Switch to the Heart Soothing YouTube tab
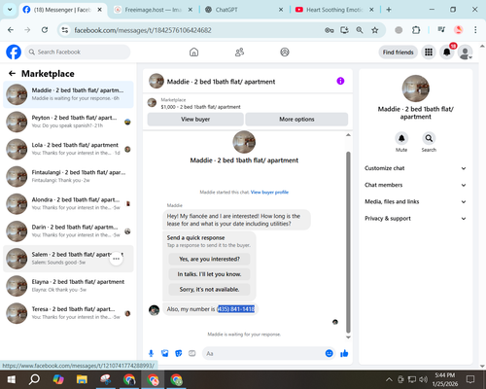 coord(335,10)
